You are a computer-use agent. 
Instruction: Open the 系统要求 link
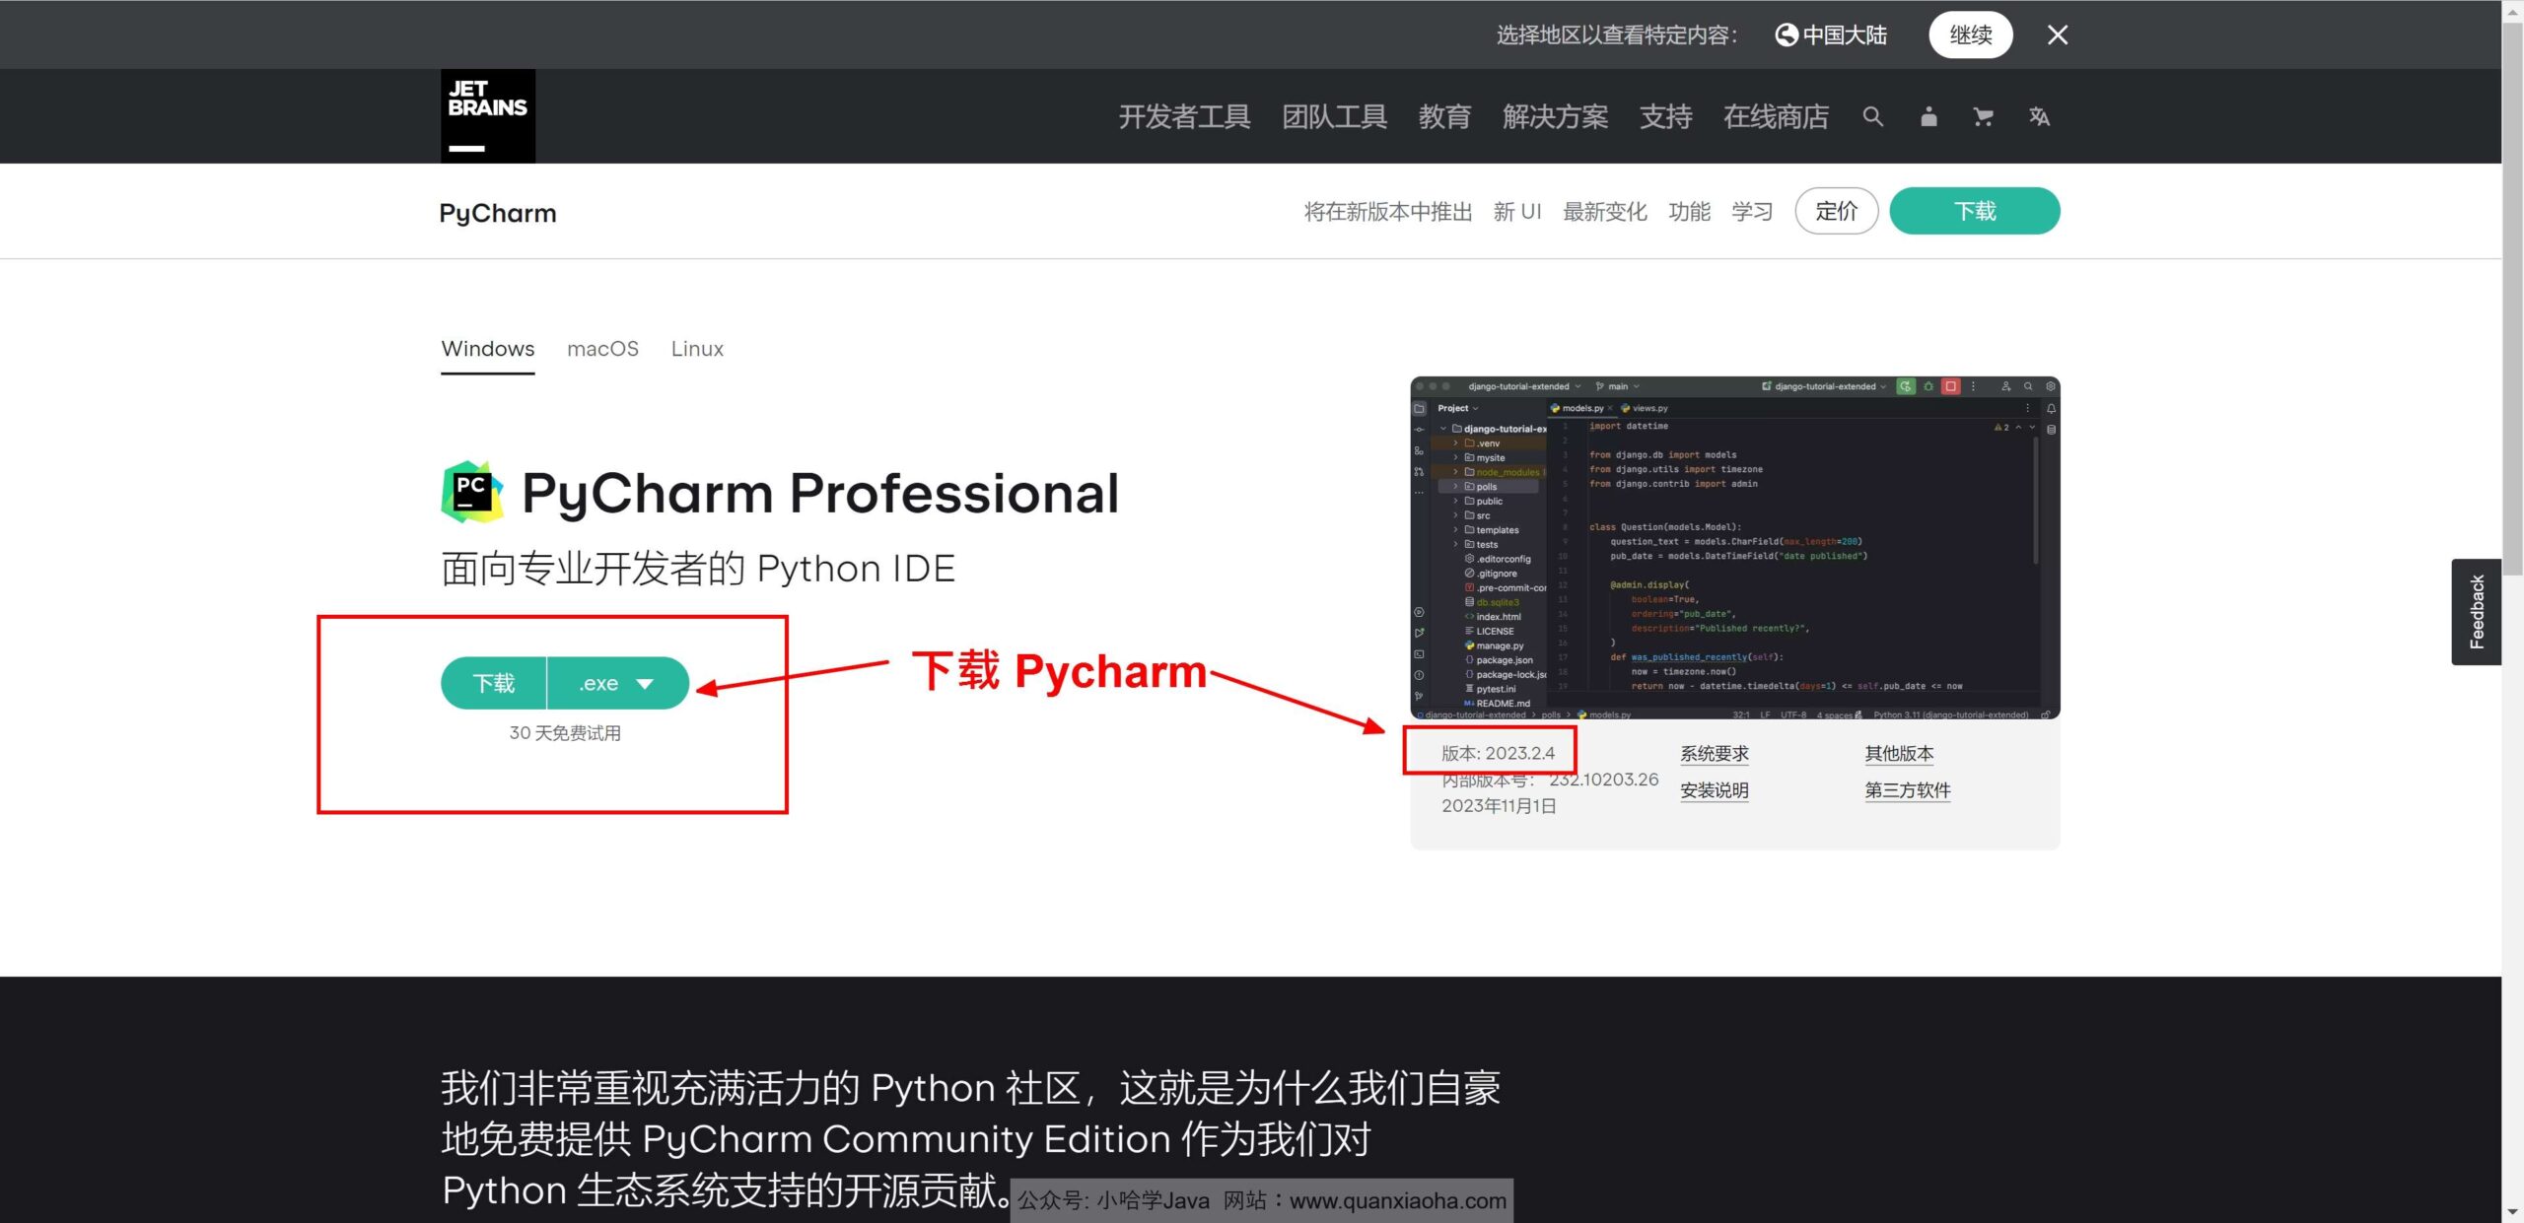1715,754
